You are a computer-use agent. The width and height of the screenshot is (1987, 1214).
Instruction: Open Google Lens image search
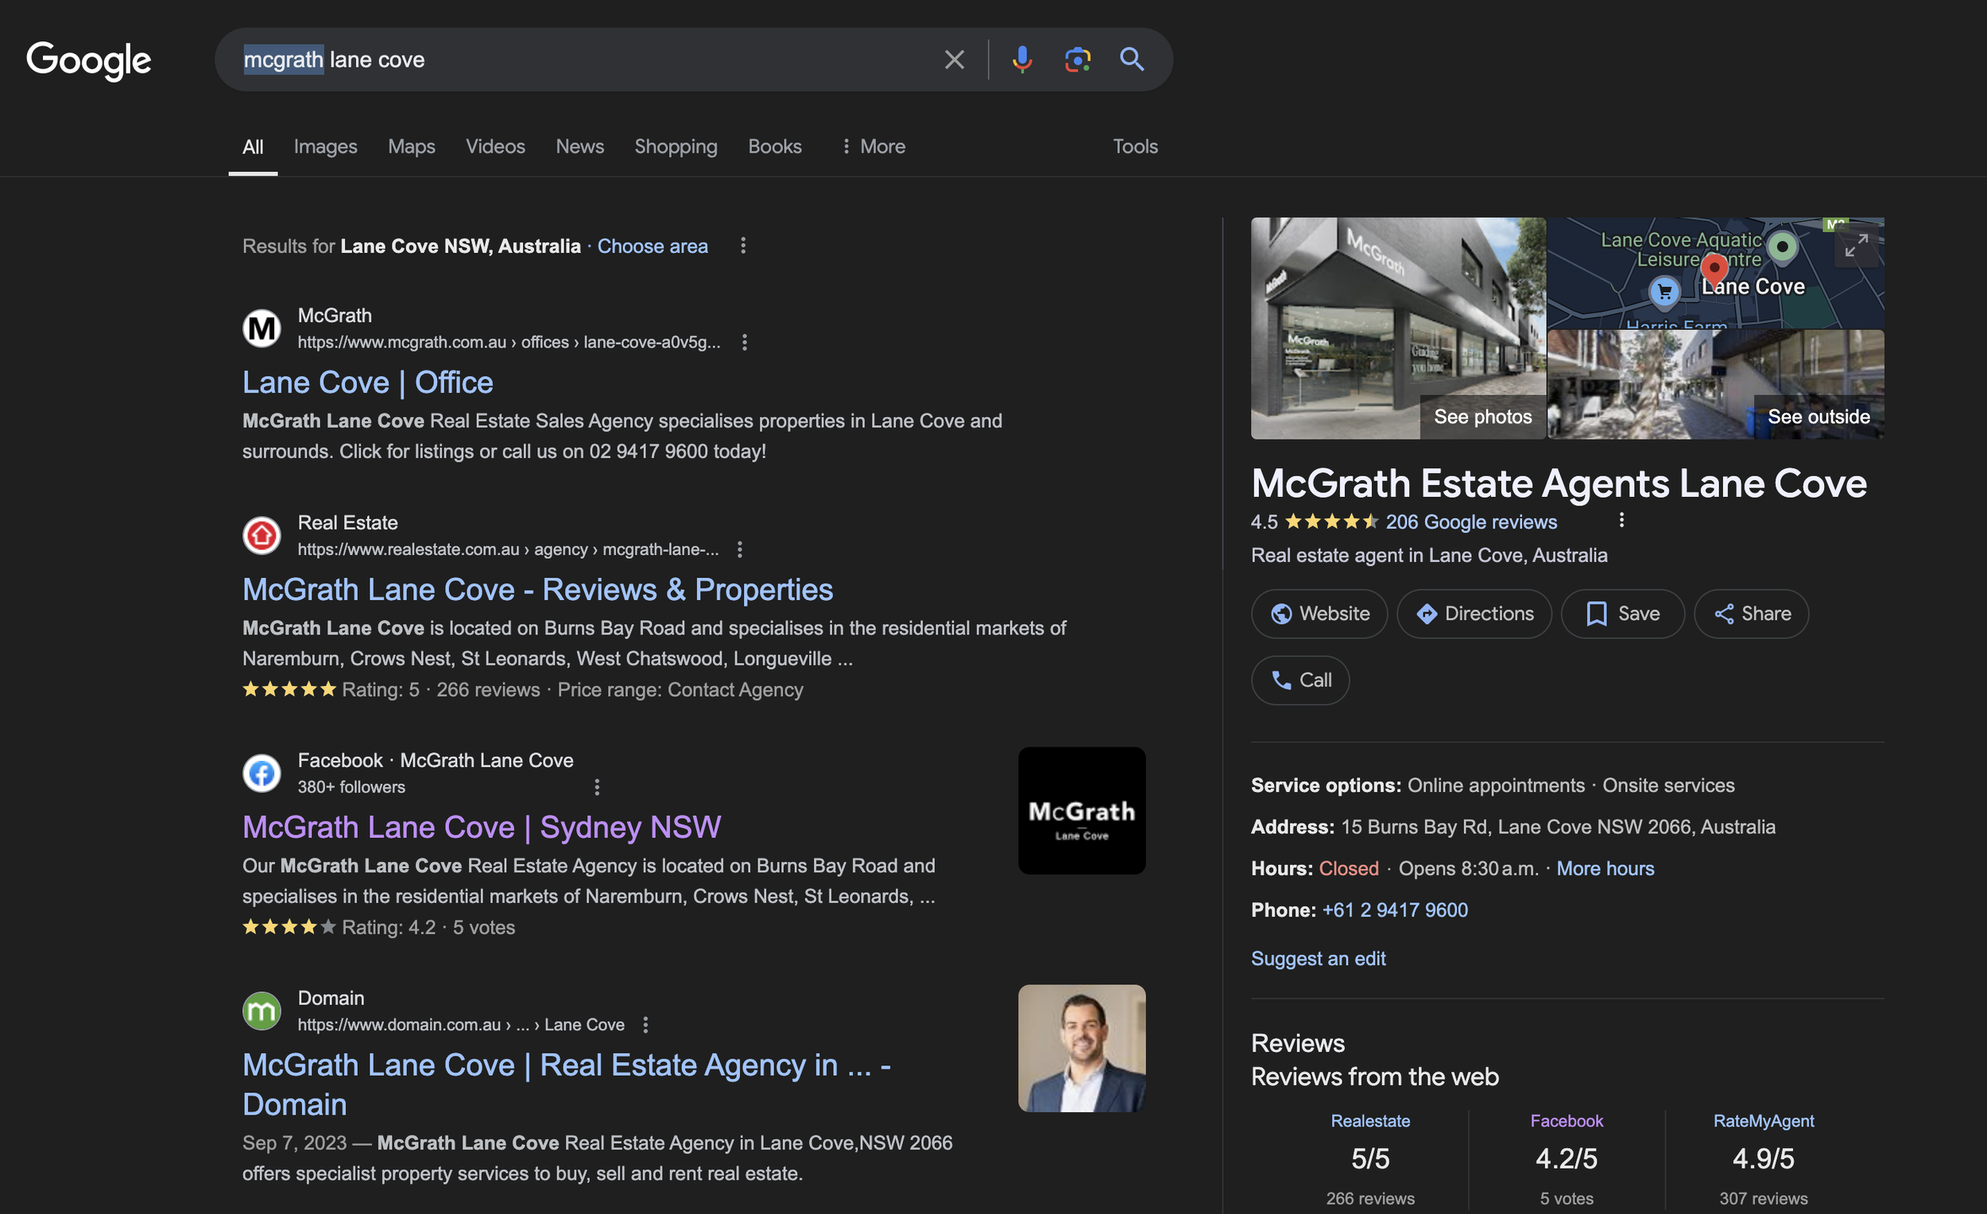(1078, 59)
